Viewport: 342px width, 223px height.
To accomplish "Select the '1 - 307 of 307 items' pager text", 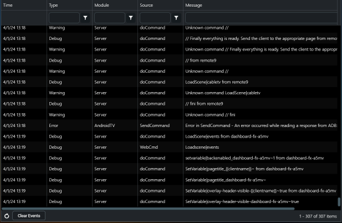I will [318, 216].
